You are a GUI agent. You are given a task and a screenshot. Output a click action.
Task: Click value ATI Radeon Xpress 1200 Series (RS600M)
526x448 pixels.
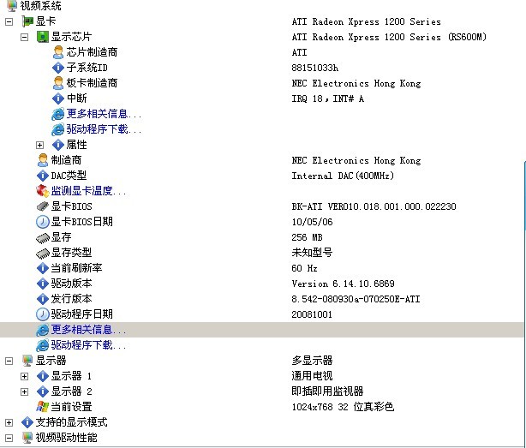coord(389,37)
